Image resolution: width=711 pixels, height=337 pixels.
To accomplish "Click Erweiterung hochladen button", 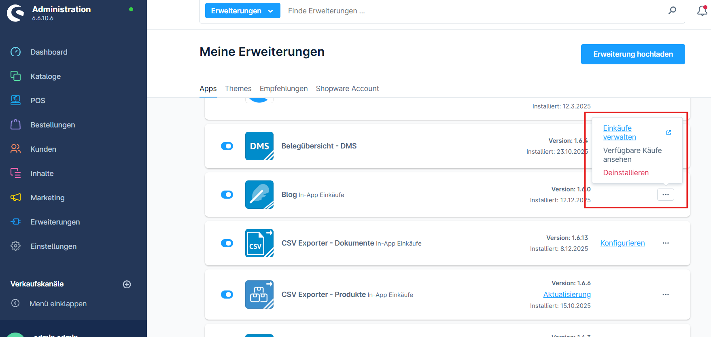I will coord(632,54).
